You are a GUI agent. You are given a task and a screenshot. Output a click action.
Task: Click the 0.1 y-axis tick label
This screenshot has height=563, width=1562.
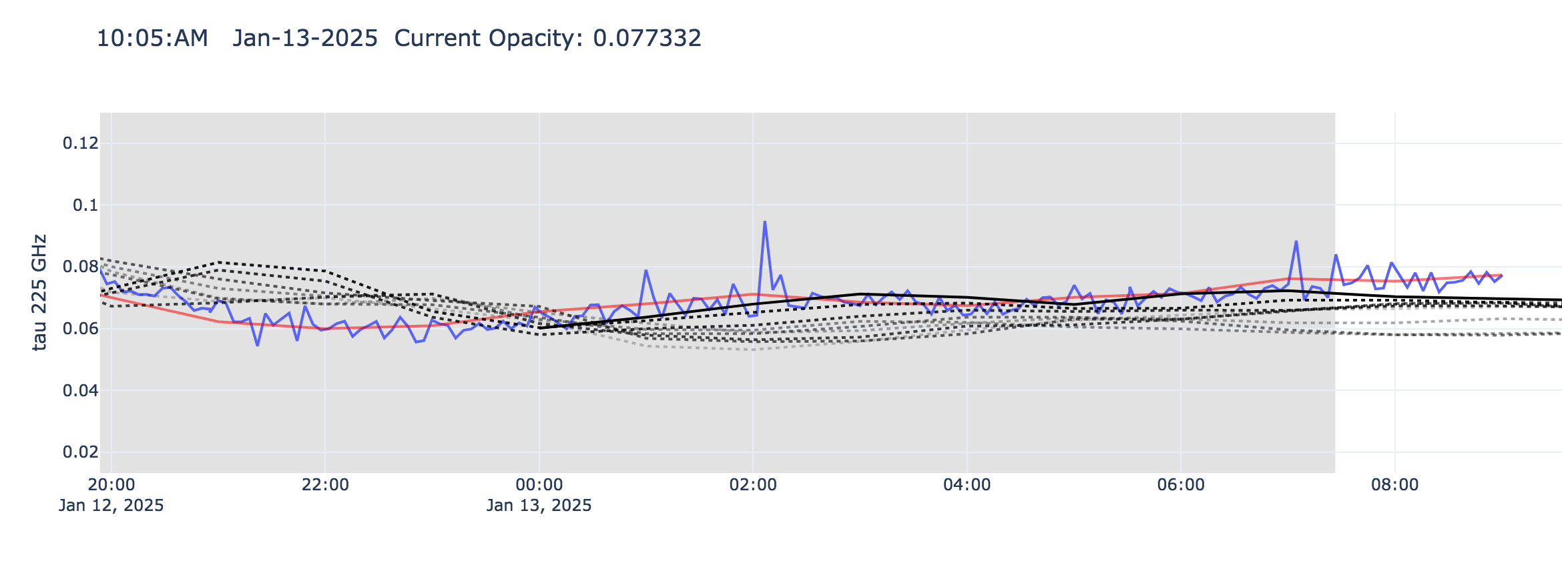point(85,205)
